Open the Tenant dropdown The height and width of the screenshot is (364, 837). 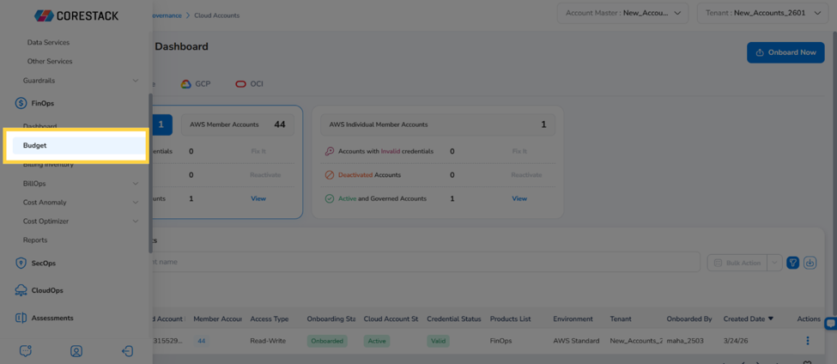click(763, 14)
